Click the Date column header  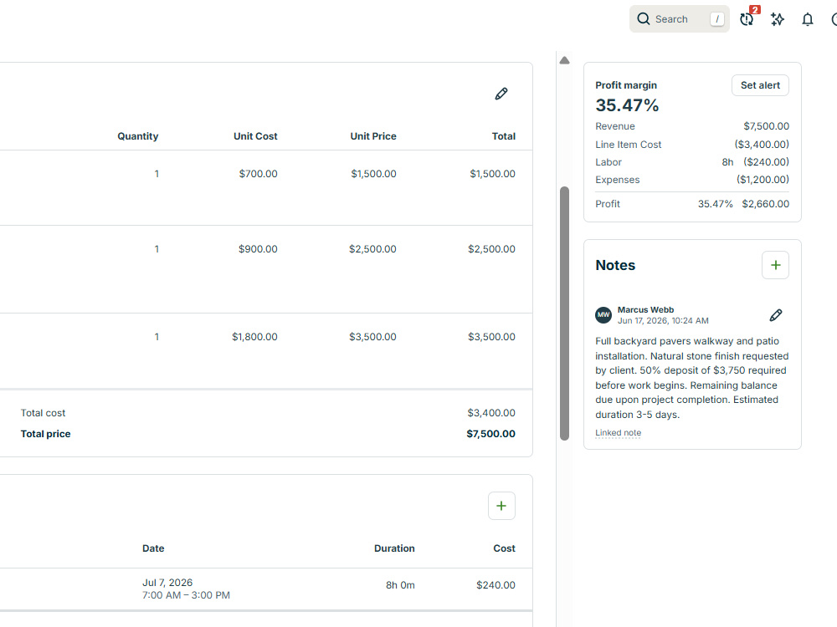coord(153,548)
